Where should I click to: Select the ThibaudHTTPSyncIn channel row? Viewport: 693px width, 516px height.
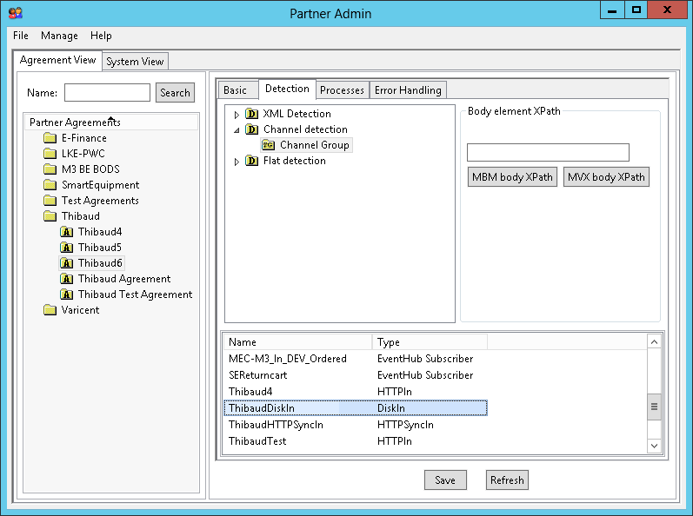[276, 425]
